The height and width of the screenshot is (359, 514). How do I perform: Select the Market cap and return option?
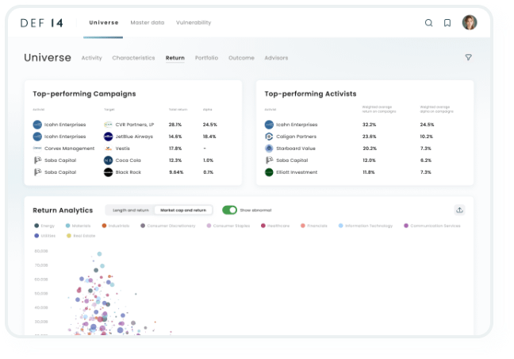(183, 210)
